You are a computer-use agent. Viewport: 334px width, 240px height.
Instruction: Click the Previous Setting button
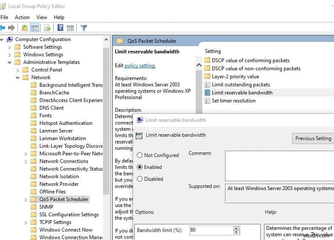click(313, 138)
